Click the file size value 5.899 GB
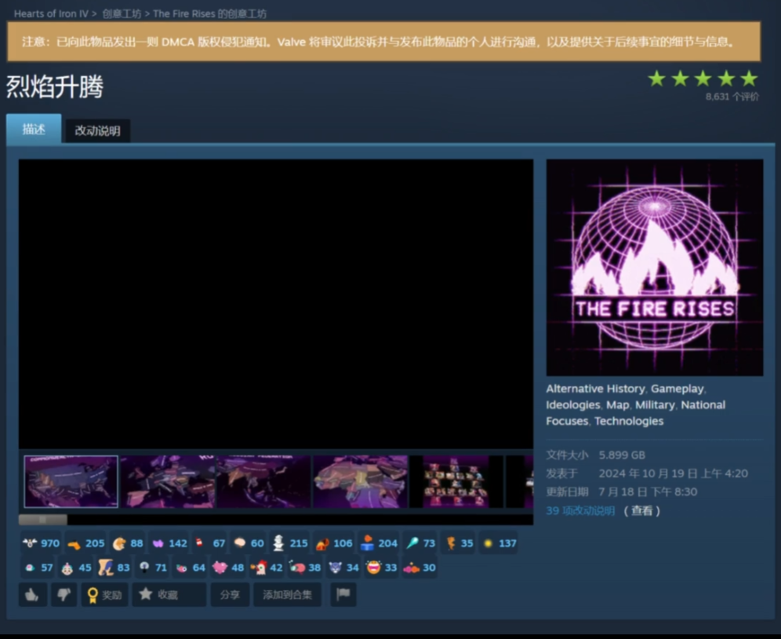The image size is (781, 639). pos(622,455)
